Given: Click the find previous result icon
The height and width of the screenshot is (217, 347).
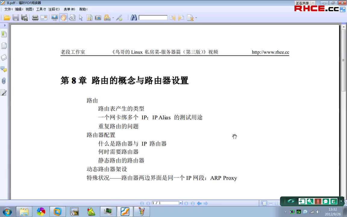Looking at the screenshot, I should click(x=172, y=18).
